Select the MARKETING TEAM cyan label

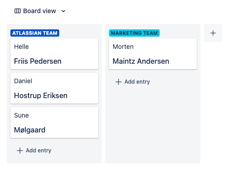(134, 33)
